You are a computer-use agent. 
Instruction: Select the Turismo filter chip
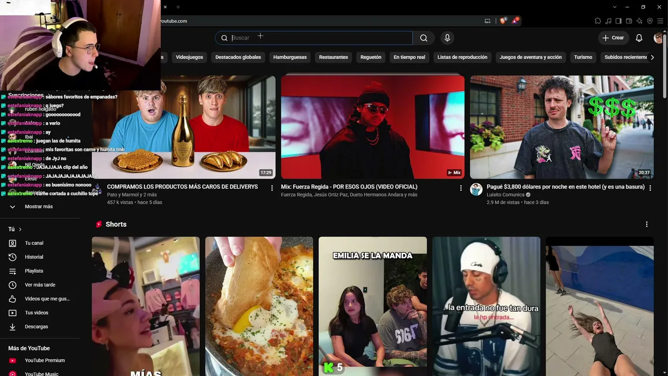coord(583,57)
